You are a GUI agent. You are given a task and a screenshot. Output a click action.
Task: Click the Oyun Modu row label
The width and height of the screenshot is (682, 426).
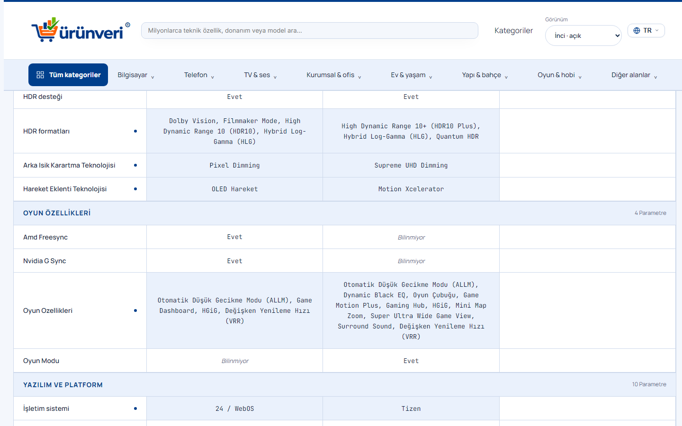point(41,361)
